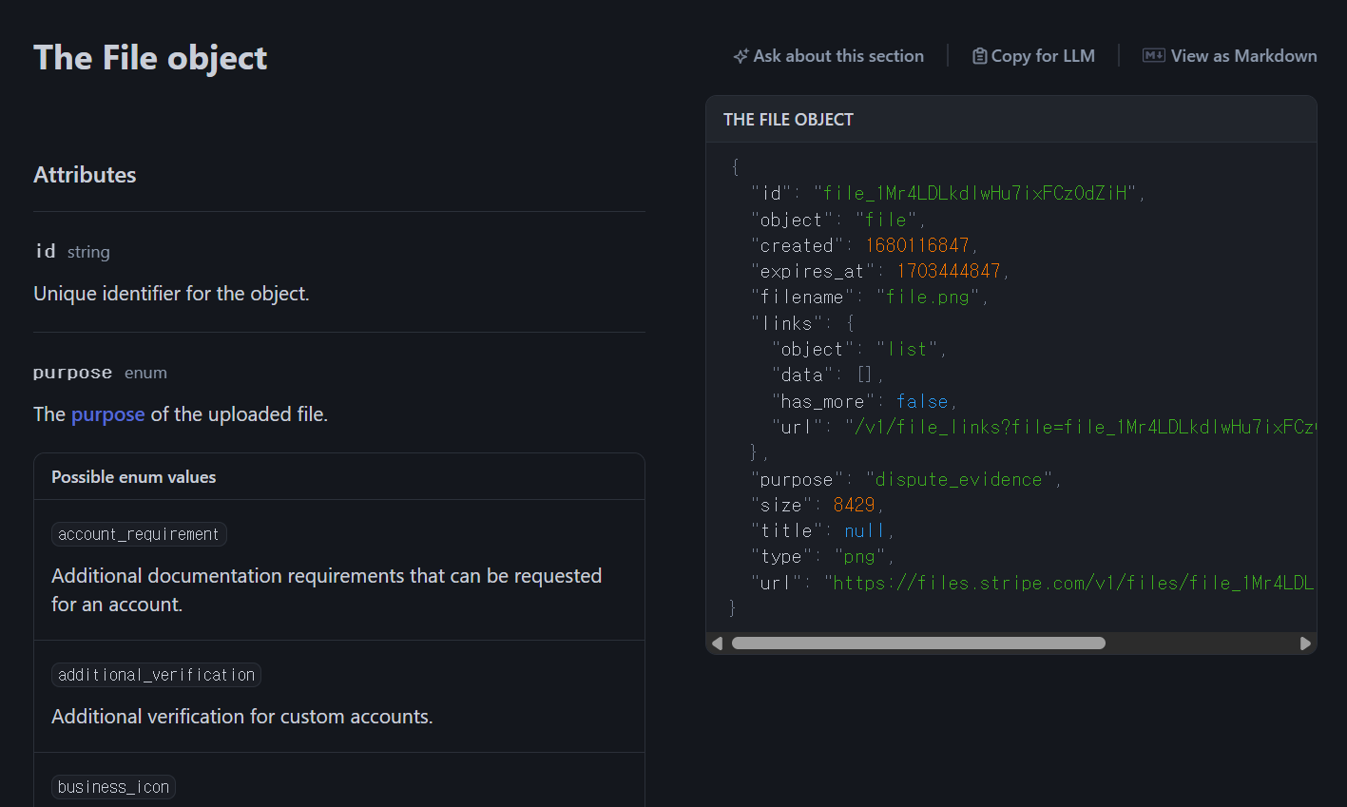Click the clipboard icon beside Copy for LLM

[979, 57]
